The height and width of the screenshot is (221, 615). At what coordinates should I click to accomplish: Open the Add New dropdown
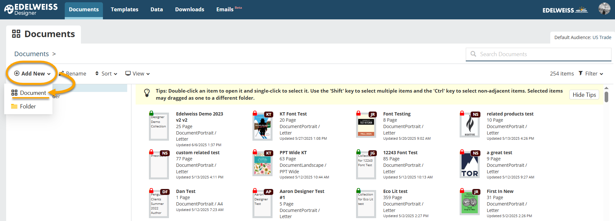[x=32, y=74]
